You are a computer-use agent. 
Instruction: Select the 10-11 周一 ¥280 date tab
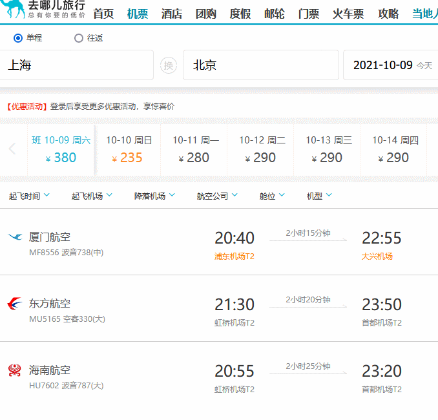[194, 150]
